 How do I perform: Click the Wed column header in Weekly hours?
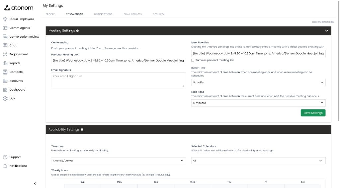193,182
